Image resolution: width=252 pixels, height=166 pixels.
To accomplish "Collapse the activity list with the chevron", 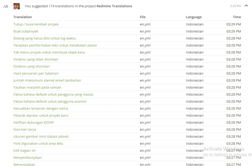I will pos(246,6).
